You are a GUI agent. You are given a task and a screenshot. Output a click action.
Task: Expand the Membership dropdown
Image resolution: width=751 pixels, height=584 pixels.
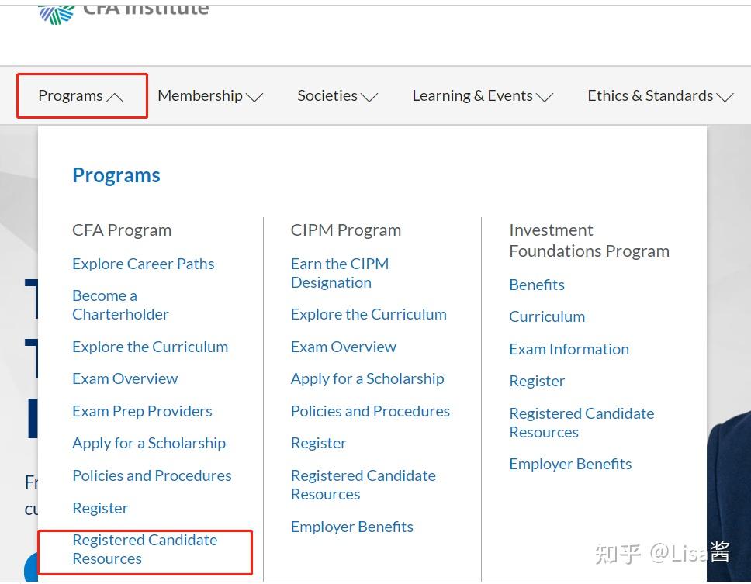pos(209,96)
